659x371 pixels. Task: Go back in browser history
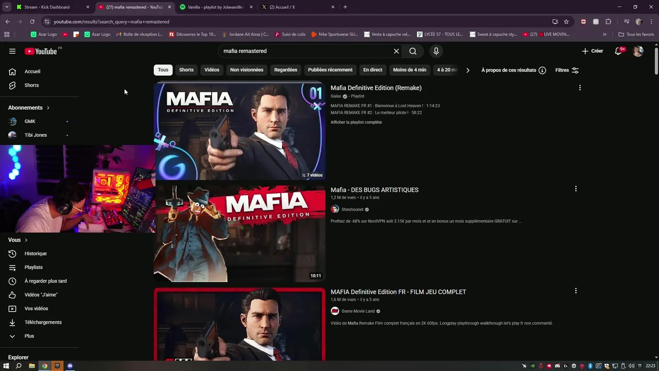click(x=7, y=22)
